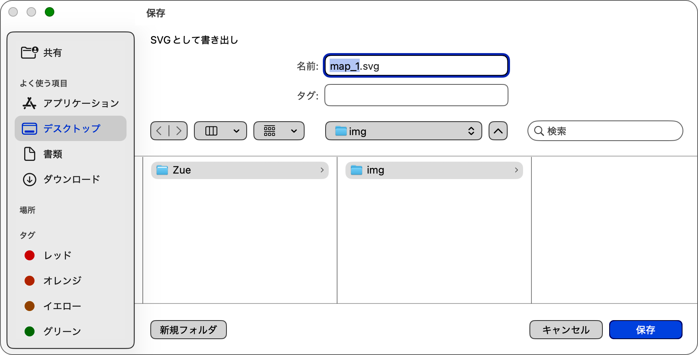Open the view style dropdown
Viewport: 698px width, 355px height.
click(x=220, y=131)
